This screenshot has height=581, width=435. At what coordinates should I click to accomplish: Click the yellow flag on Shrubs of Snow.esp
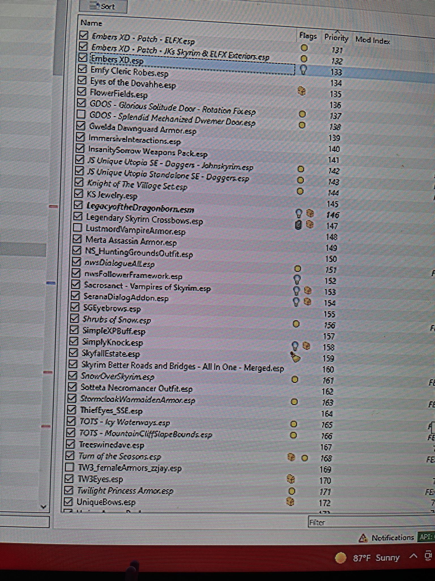[x=296, y=324]
